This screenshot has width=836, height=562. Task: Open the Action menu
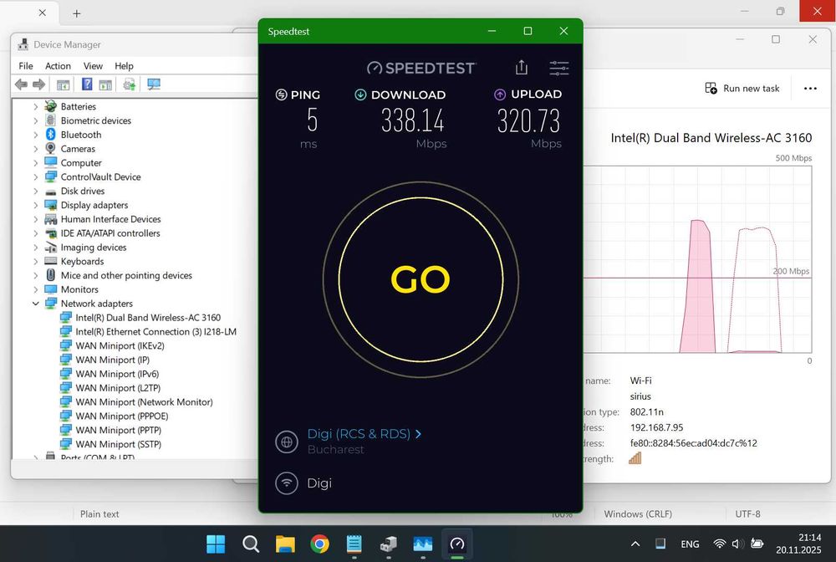(x=58, y=66)
